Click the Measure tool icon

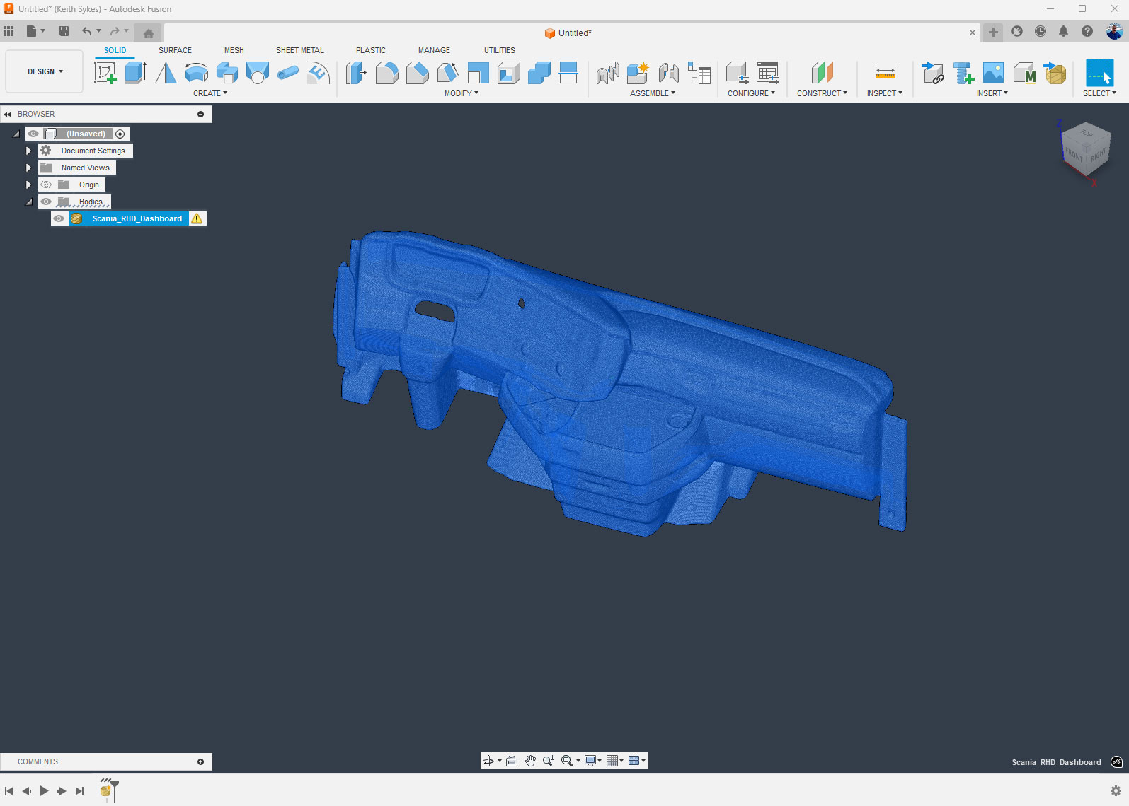pyautogui.click(x=885, y=73)
